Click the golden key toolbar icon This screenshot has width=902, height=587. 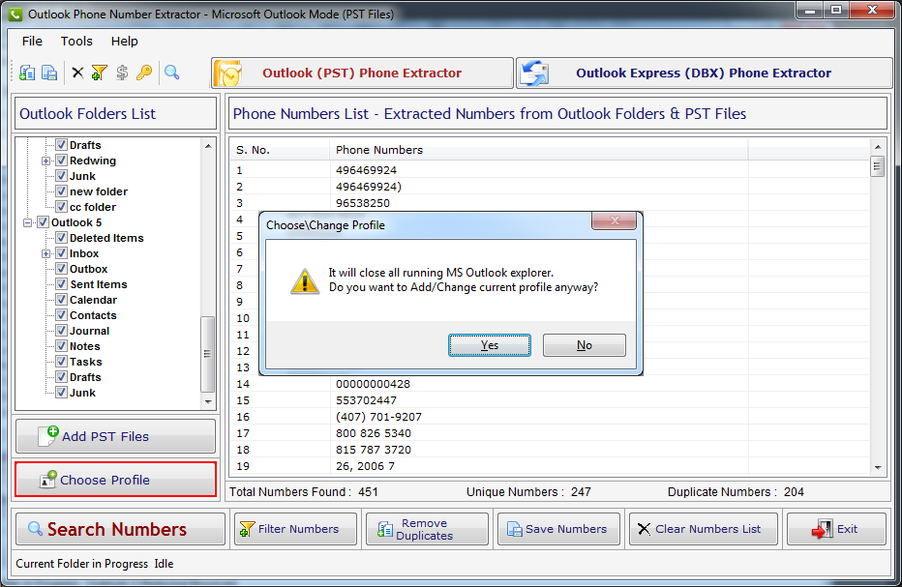tap(144, 73)
